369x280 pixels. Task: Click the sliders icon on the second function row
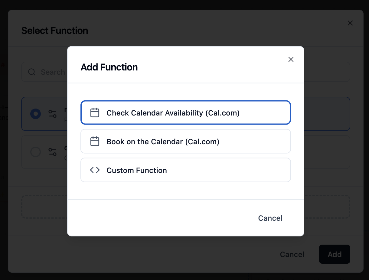pyautogui.click(x=52, y=152)
